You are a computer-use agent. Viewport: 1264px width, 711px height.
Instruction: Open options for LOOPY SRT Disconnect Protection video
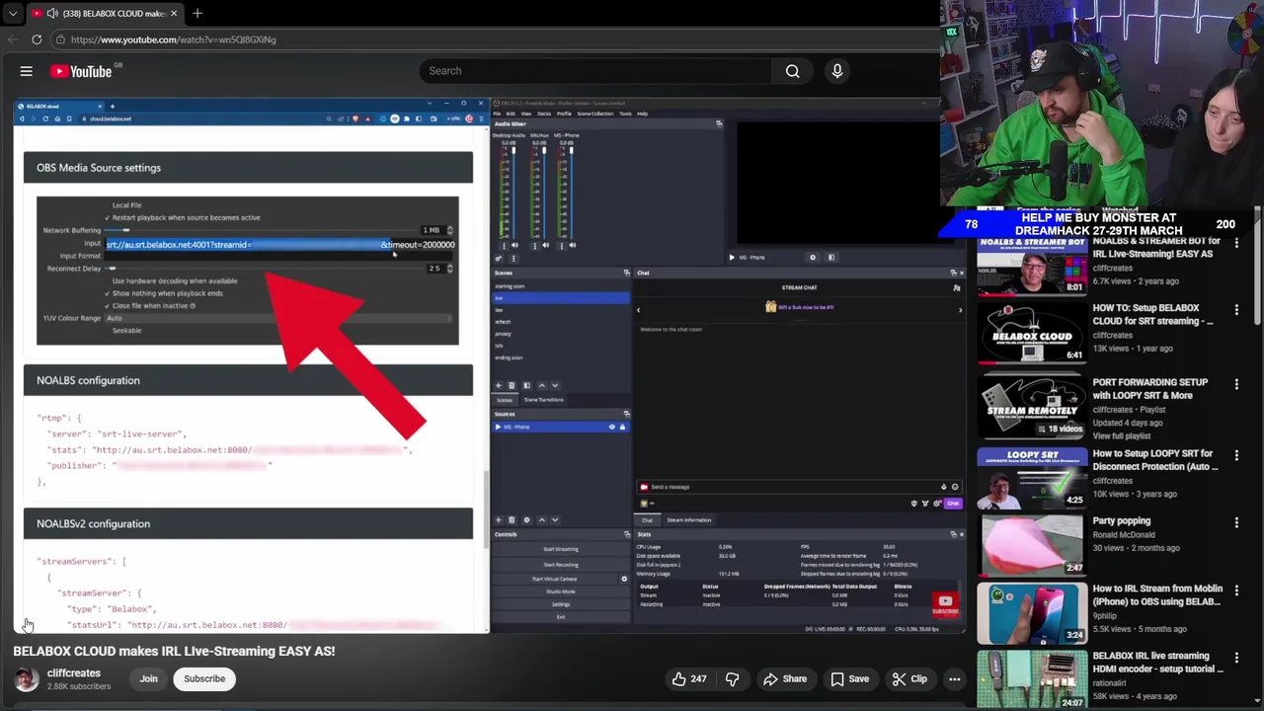coord(1236,454)
